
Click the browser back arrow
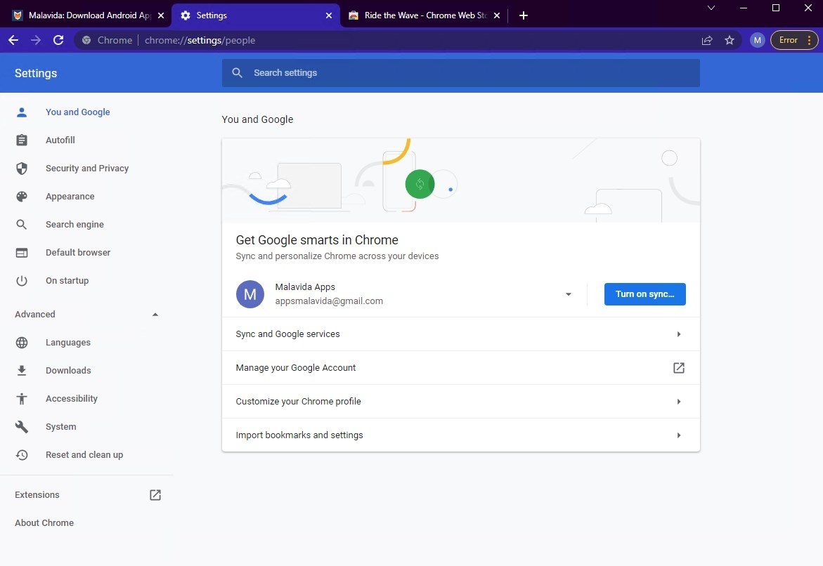[x=13, y=41]
